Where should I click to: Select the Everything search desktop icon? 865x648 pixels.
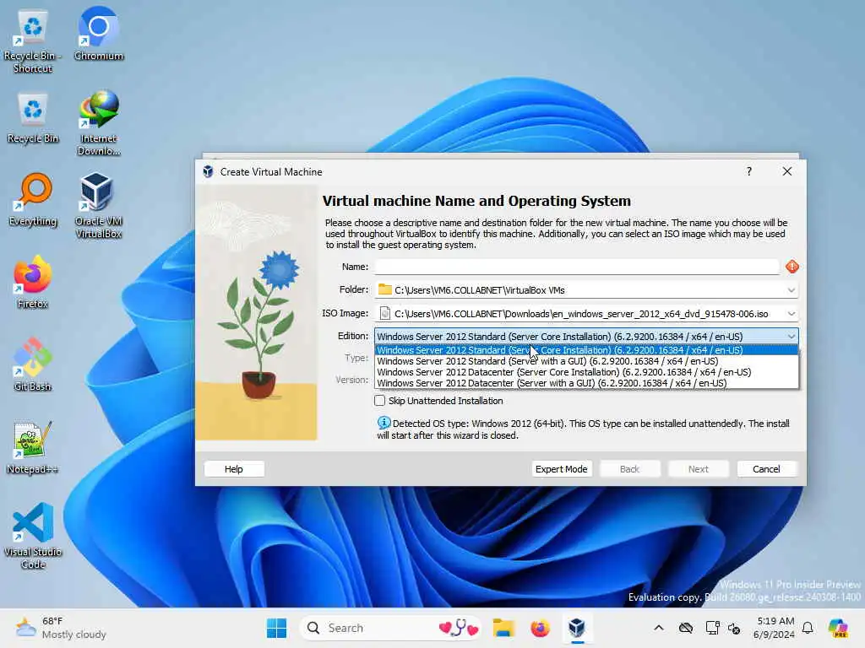(x=33, y=201)
